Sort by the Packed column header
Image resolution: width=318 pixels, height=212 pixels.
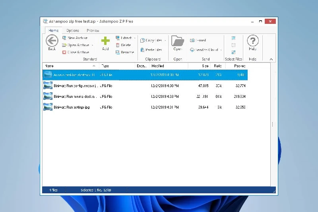[x=237, y=66]
